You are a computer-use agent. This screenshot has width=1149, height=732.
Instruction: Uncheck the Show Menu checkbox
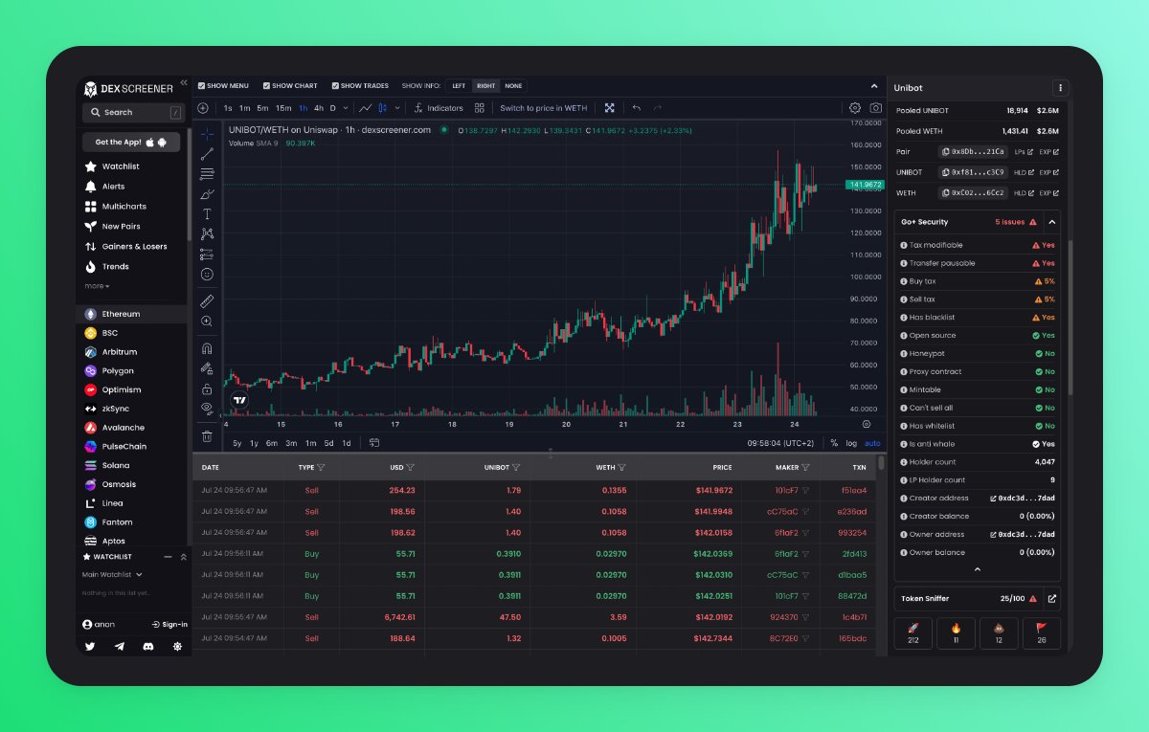pos(201,86)
